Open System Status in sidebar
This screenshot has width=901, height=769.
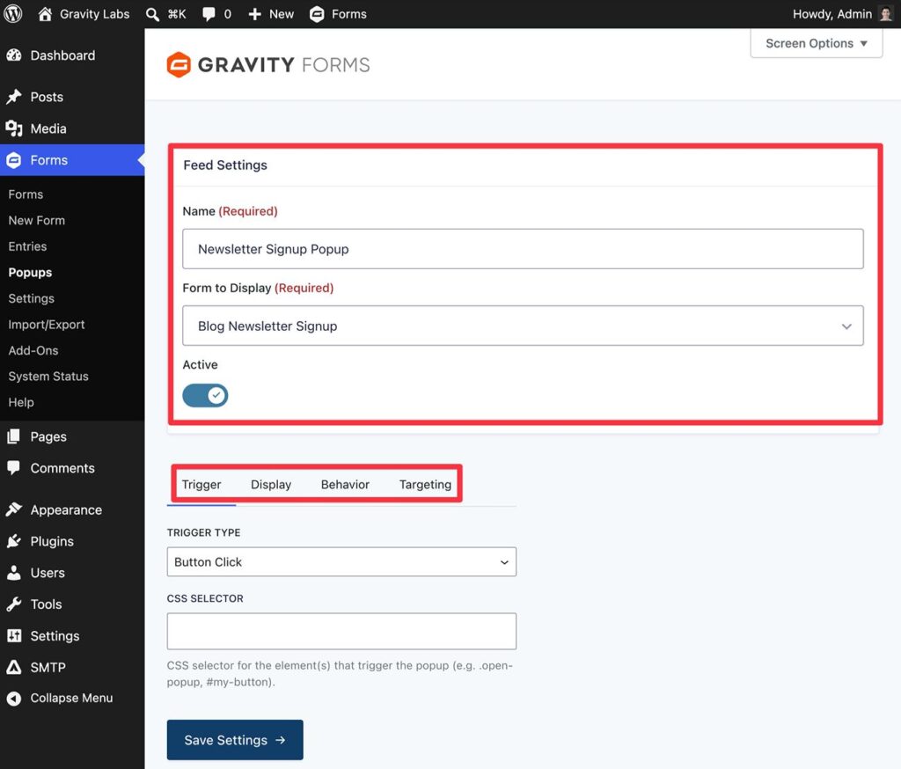point(48,376)
